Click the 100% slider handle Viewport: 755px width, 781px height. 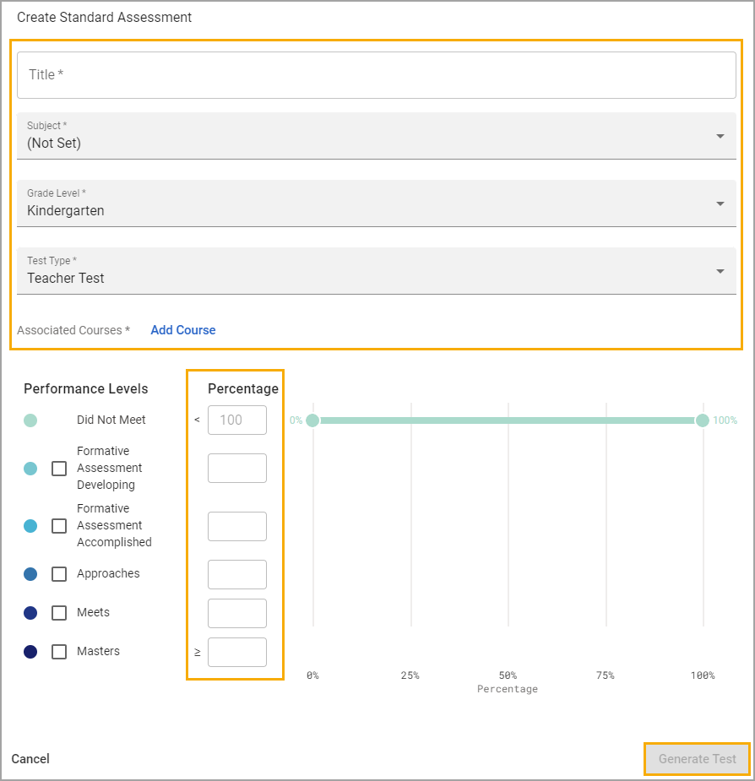pos(703,420)
